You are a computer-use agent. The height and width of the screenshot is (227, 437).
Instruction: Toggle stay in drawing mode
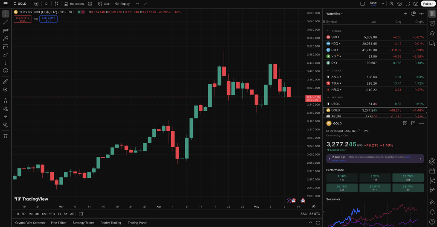[x=6, y=109]
